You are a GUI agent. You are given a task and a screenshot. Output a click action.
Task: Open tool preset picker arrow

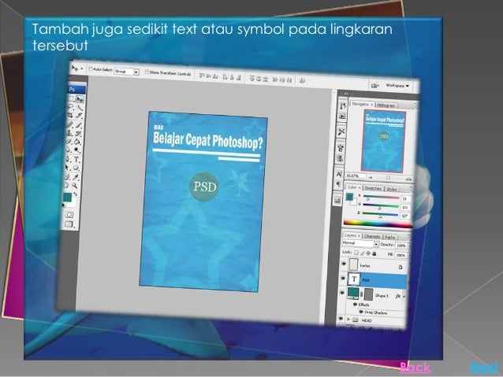pos(82,68)
